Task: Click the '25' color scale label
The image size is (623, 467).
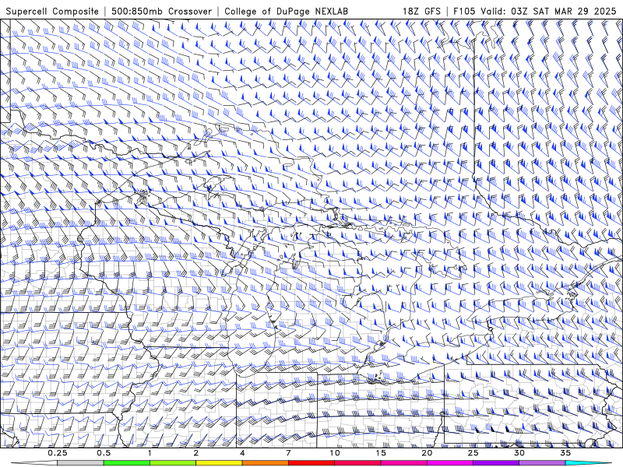Action: coord(473,453)
